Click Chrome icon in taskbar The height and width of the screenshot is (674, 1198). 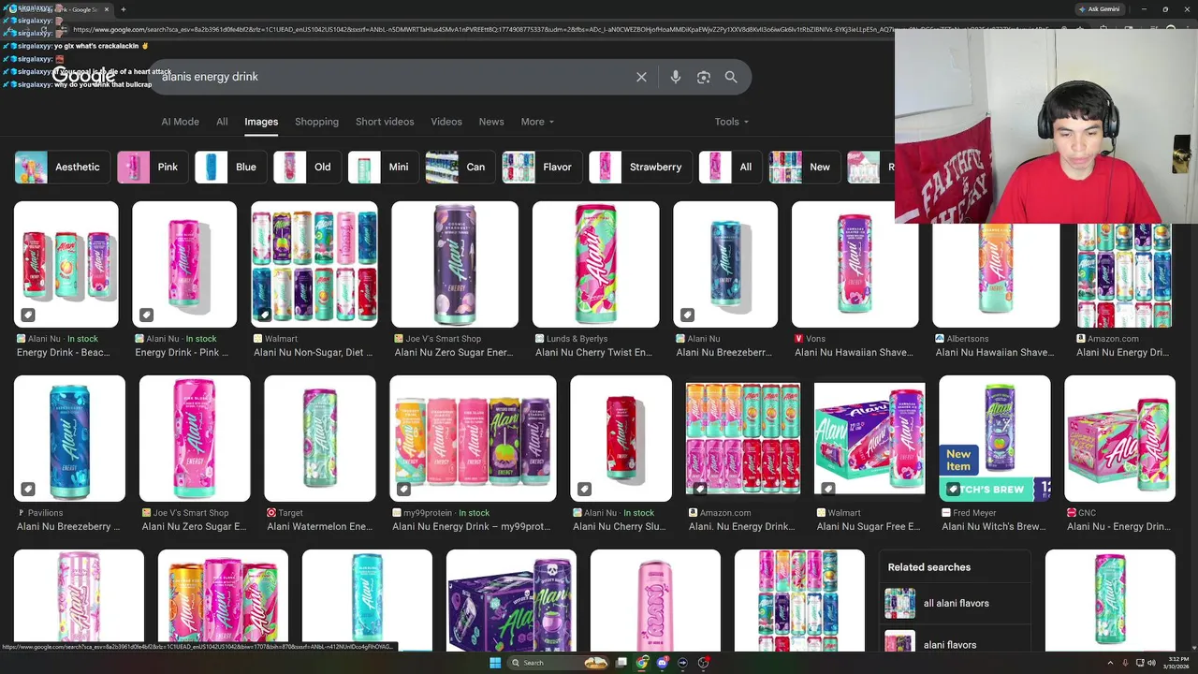click(x=642, y=663)
